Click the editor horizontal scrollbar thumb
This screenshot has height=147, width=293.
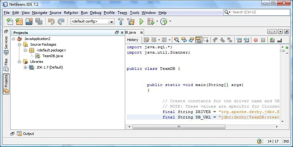pos(178,127)
